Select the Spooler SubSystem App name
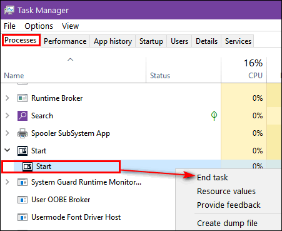This screenshot has width=282, height=231. tap(71, 133)
